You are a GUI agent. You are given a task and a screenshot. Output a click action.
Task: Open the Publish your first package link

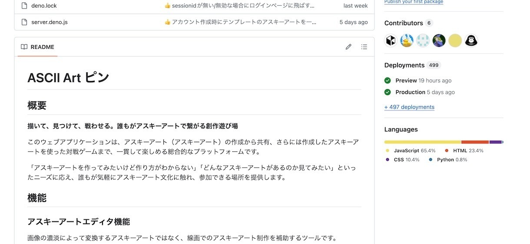tap(414, 2)
